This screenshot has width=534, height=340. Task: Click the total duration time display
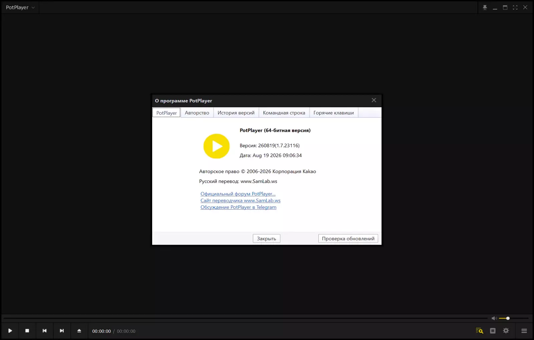(x=126, y=331)
